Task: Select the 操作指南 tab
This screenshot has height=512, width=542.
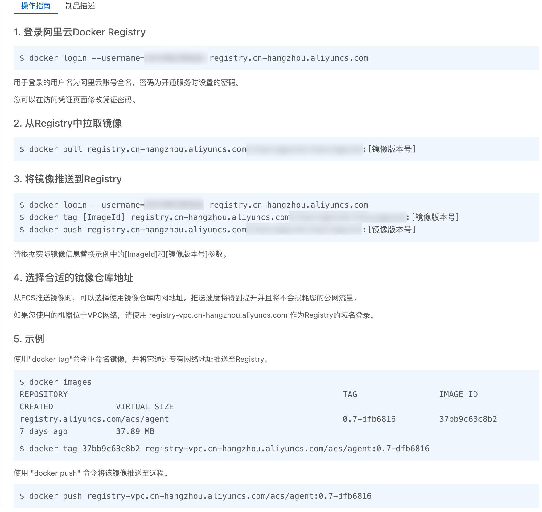Action: pos(35,6)
